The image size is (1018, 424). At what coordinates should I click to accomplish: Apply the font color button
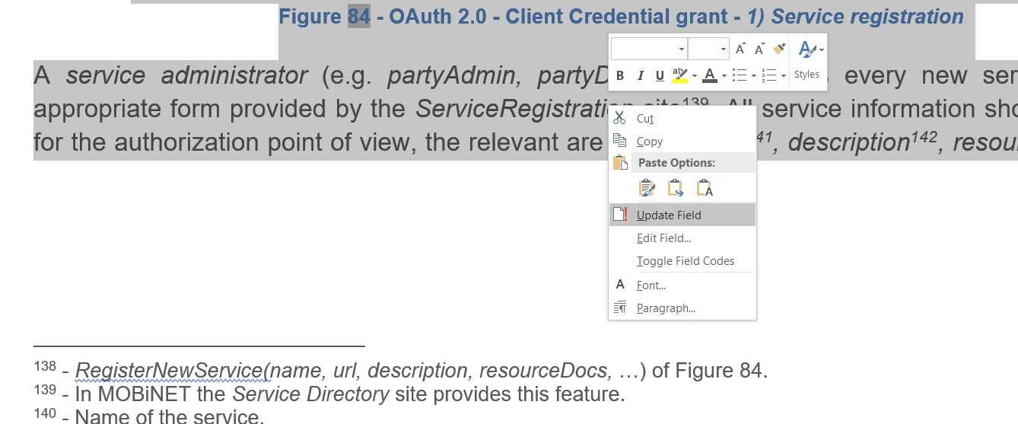[x=708, y=75]
